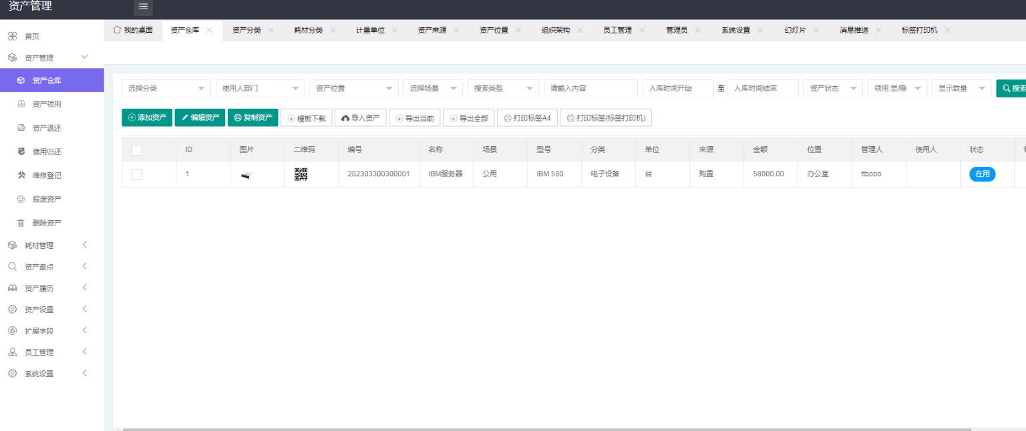Open the 选择分类 dropdown
This screenshot has height=431, width=1026.
166,88
